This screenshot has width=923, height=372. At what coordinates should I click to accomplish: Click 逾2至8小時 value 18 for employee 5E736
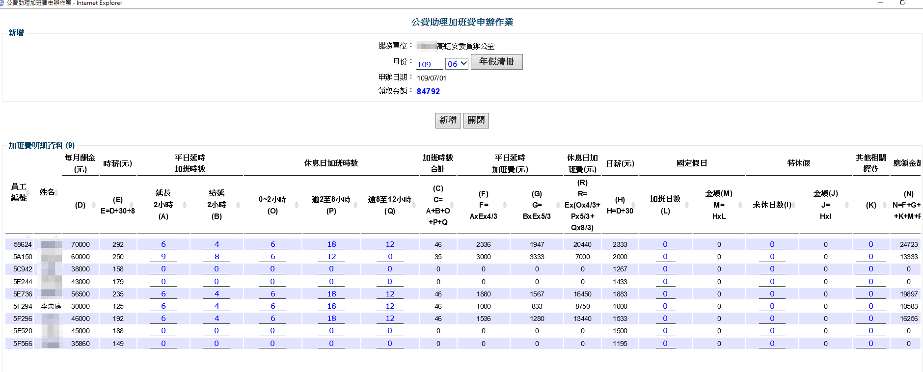[331, 294]
